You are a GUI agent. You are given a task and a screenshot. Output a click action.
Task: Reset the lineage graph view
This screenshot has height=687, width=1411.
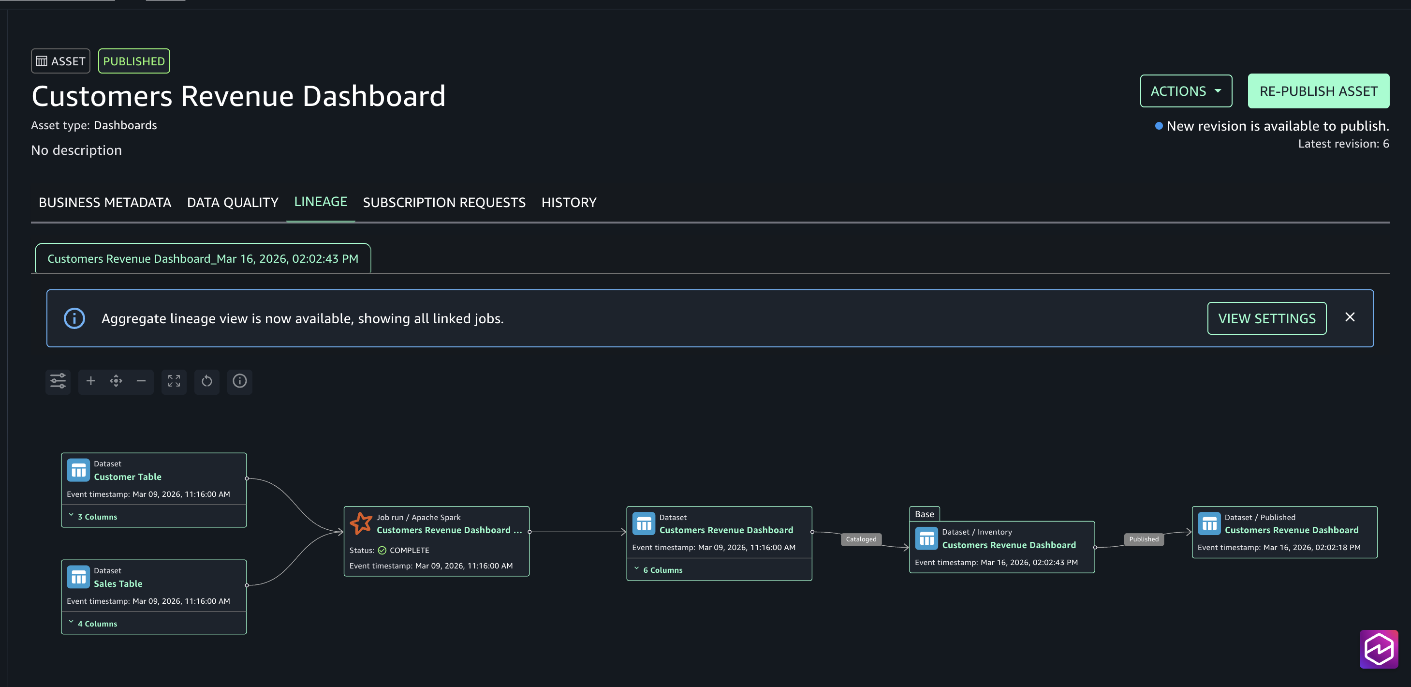click(207, 381)
